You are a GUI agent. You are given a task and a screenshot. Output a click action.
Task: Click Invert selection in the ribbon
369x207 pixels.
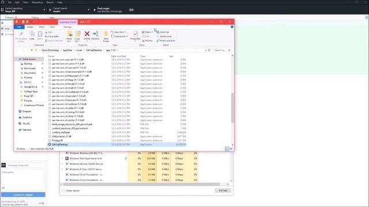(x=165, y=41)
